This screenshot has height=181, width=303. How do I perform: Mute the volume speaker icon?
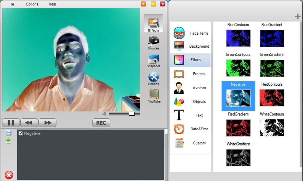[104, 114]
